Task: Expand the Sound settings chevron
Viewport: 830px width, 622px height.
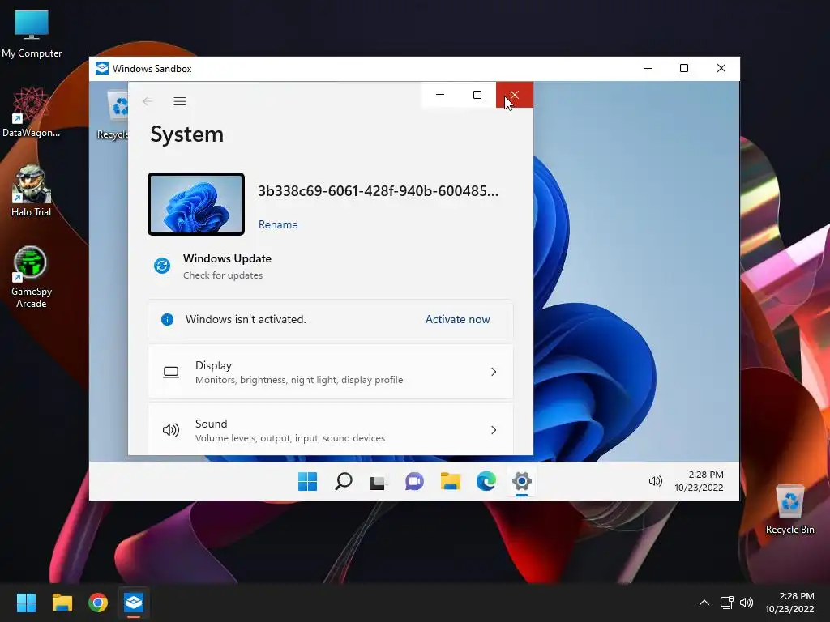Action: (494, 430)
